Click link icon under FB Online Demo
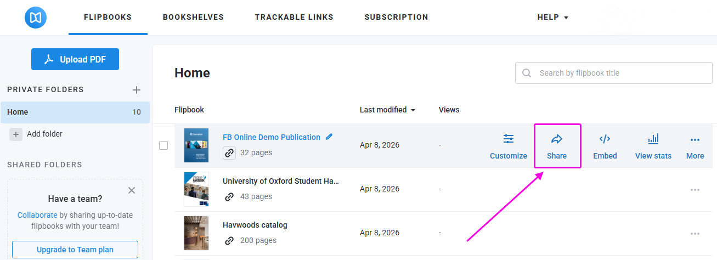The image size is (717, 260). (x=229, y=153)
